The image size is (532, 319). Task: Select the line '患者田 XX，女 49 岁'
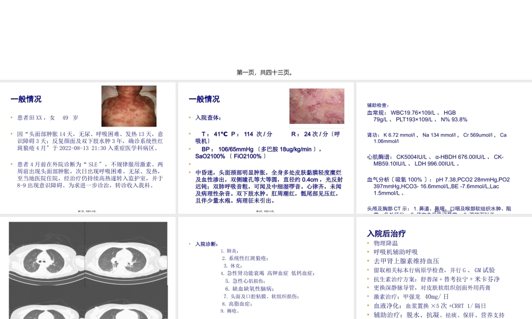48,117
